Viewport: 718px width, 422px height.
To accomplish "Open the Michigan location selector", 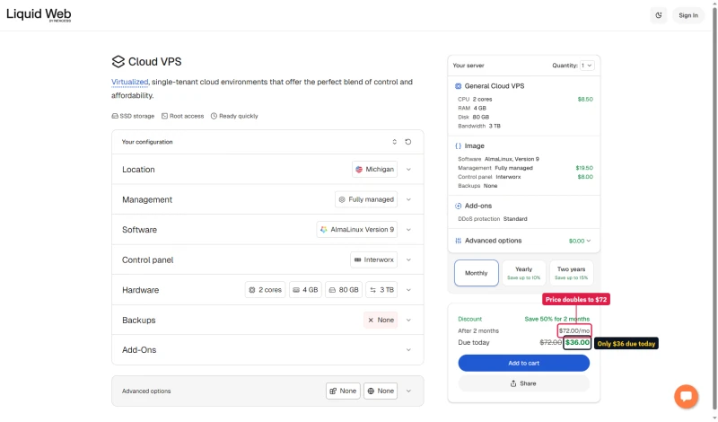I will tap(374, 169).
